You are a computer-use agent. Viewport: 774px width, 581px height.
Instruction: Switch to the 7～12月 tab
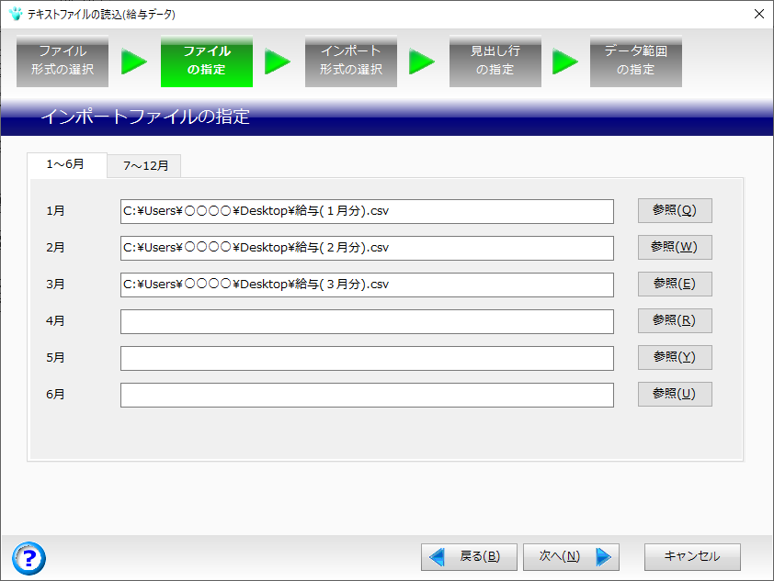pyautogui.click(x=145, y=166)
